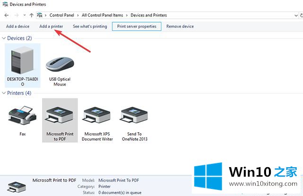303x196 pixels.
Task: Click the Back navigation arrow
Action: [x=7, y=15]
